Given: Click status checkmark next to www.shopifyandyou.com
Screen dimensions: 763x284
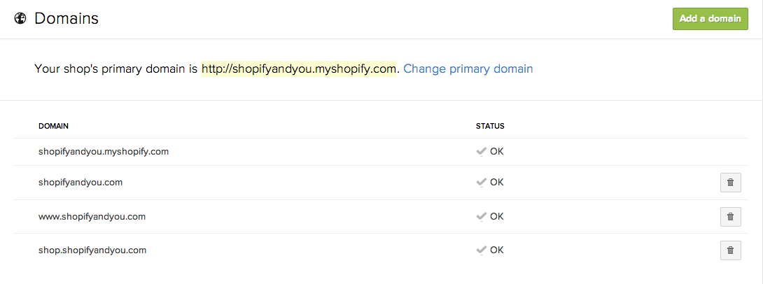Looking at the screenshot, I should pos(482,216).
